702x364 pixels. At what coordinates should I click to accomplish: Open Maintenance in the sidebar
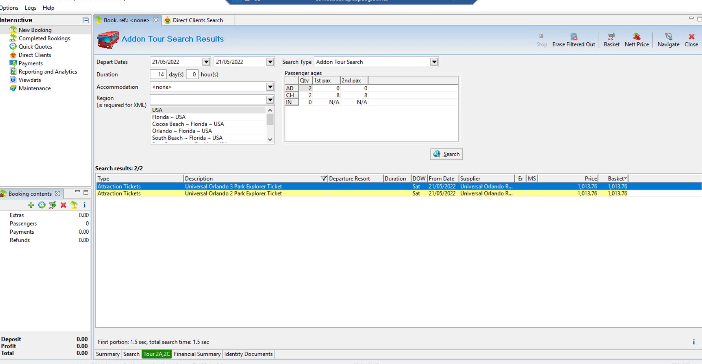(x=34, y=88)
